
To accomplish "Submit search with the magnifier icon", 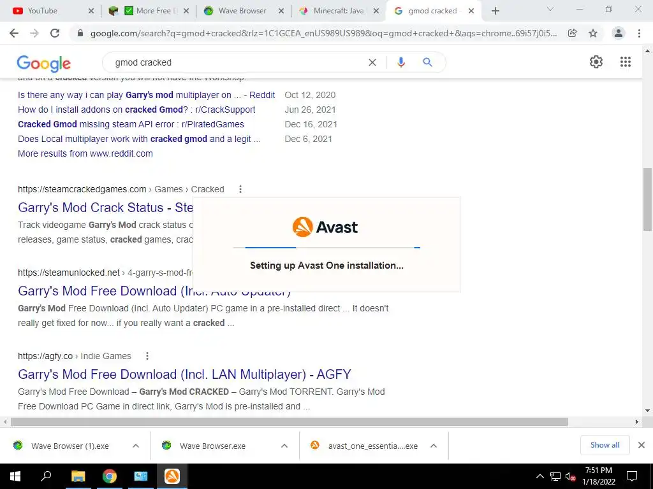I will point(427,62).
